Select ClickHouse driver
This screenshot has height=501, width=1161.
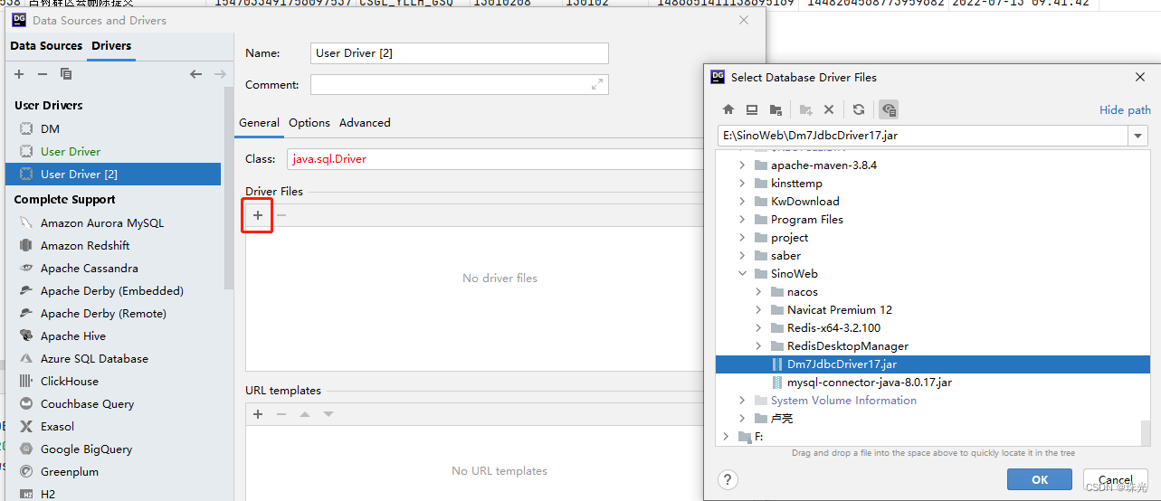tap(69, 381)
